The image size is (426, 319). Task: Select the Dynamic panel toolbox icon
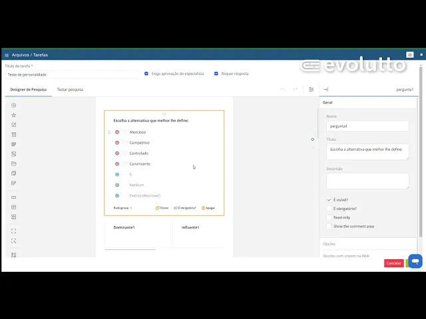(x=13, y=241)
